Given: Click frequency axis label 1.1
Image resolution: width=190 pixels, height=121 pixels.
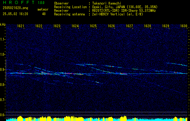Looking at the screenshot, I should pos(2,39).
